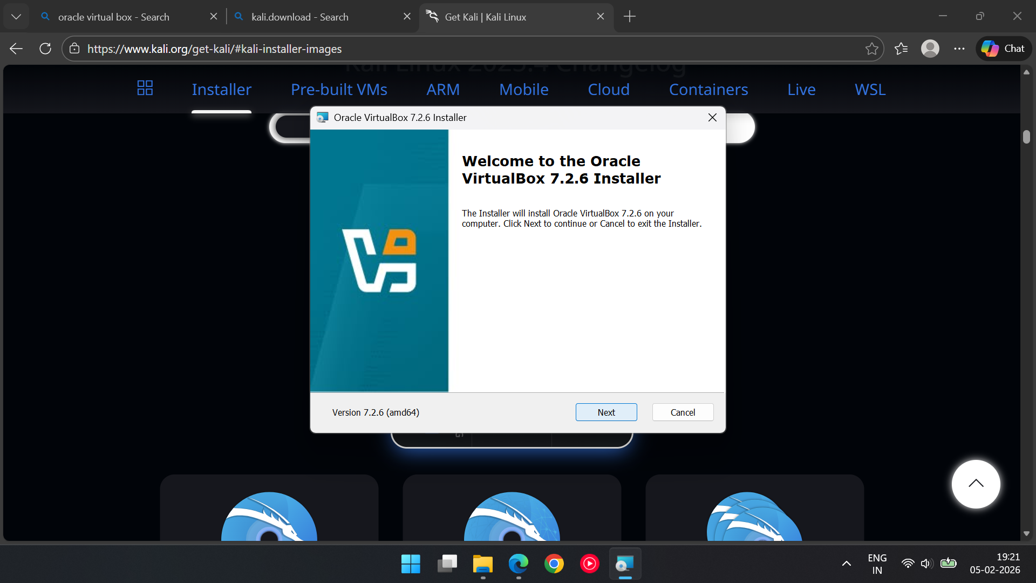Image resolution: width=1036 pixels, height=583 pixels.
Task: Click Next in VirtualBox installer
Action: point(606,412)
